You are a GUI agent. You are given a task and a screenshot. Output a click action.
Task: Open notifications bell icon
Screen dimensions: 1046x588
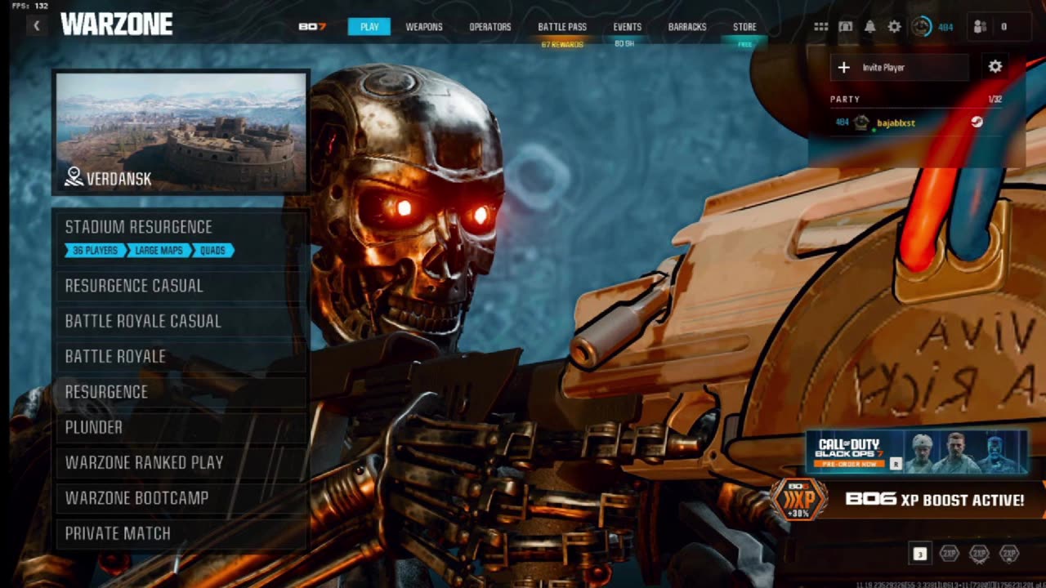tap(870, 27)
